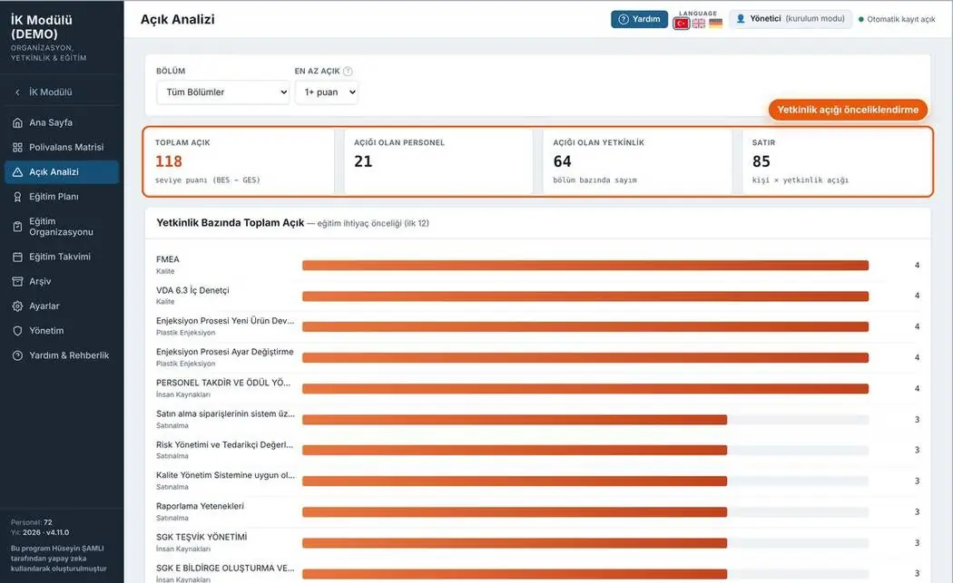Image resolution: width=953 pixels, height=583 pixels.
Task: Click the Ayarlar gear icon
Action: pyautogui.click(x=17, y=306)
